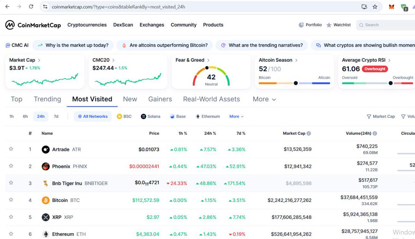Viewport: 415px width, 239px height.
Task: Open the Exchanges menu
Action: 152,25
